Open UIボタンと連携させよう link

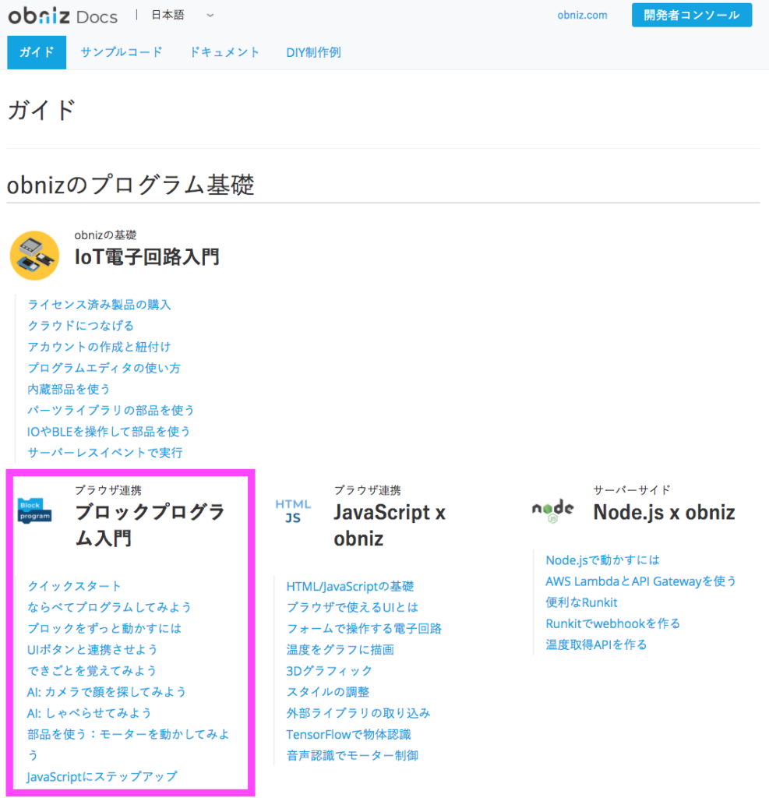(x=92, y=649)
